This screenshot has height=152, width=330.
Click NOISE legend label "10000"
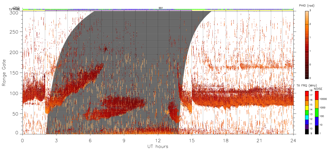323,99
